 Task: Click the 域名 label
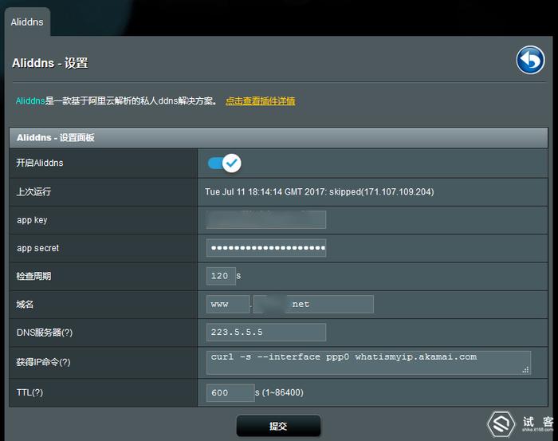click(x=25, y=305)
